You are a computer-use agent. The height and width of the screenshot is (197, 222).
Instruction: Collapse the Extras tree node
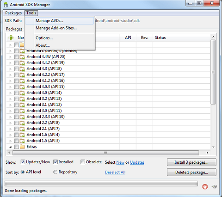[x=11, y=147]
